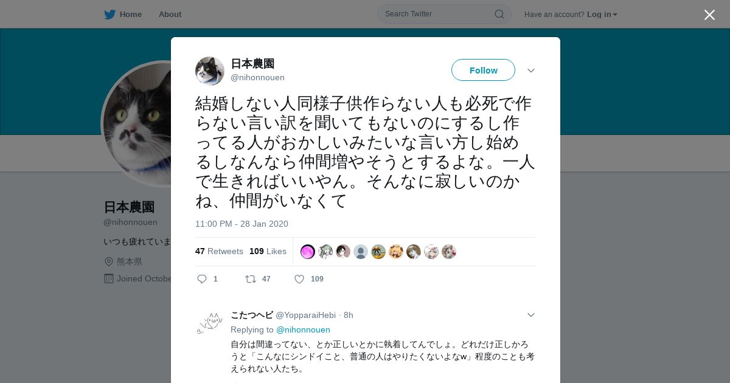Viewport: 730px width, 383px height.
Task: Open the About menu item
Action: (x=170, y=15)
